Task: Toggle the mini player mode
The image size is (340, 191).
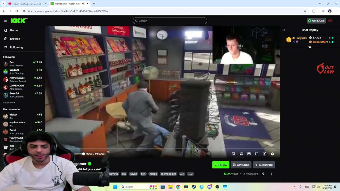Action: [x=233, y=154]
